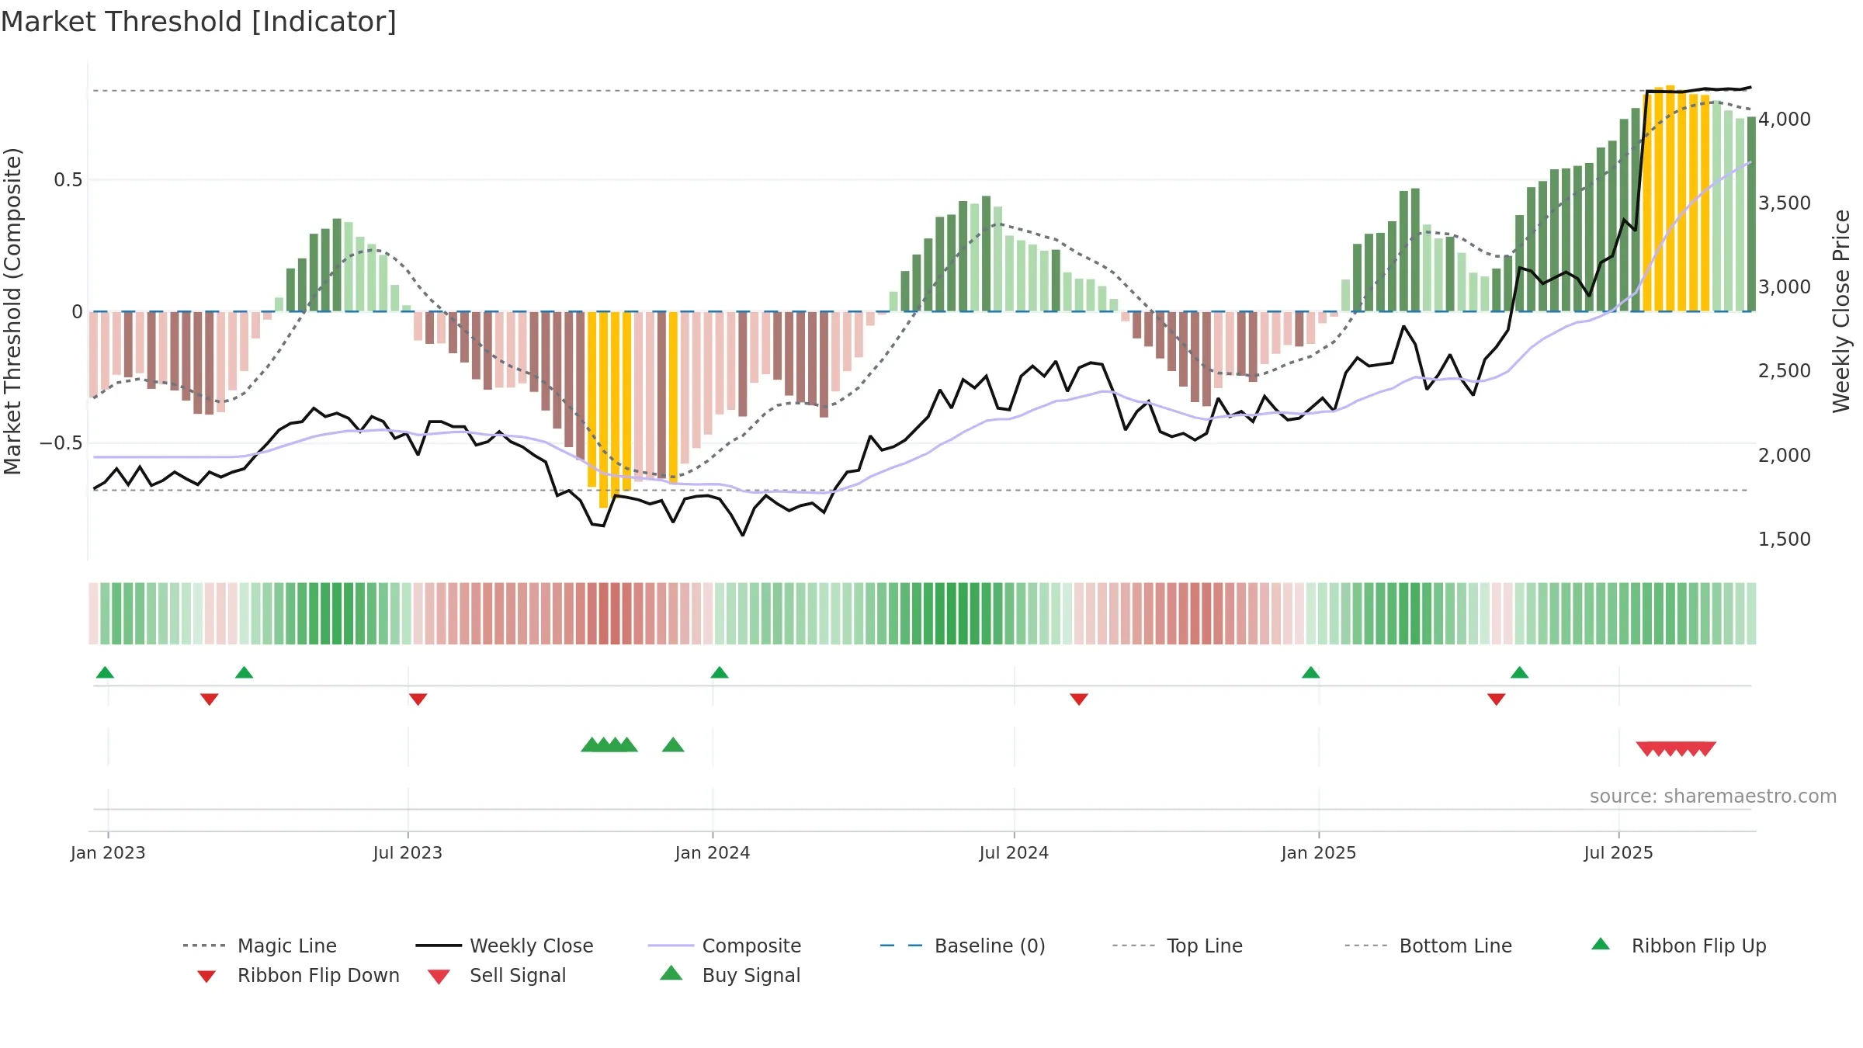Click the 4,000 price axis label
The height and width of the screenshot is (1048, 1863).
point(1785,120)
